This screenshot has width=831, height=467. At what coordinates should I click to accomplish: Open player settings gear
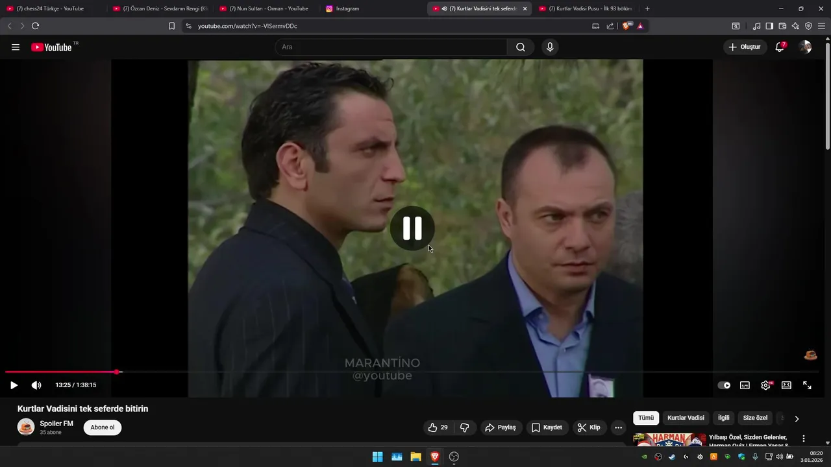tap(766, 385)
